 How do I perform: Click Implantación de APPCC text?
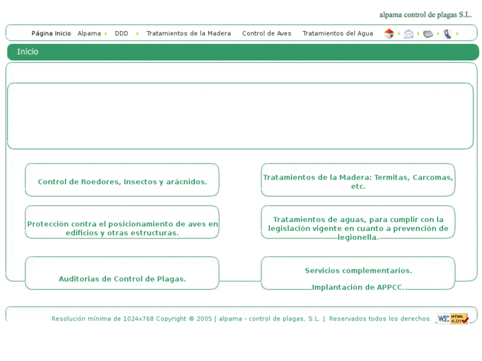tap(358, 287)
